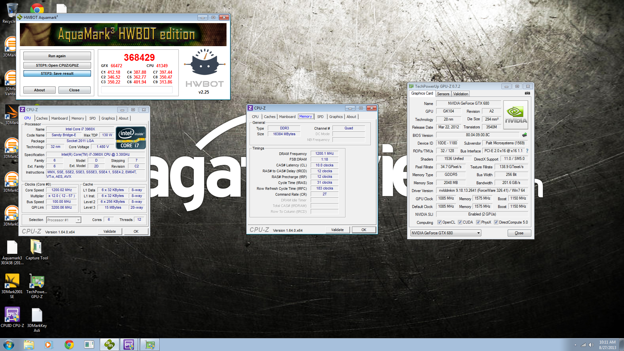Open the Processor #1 selection dropdown
This screenshot has width=624, height=351.
coord(64,220)
